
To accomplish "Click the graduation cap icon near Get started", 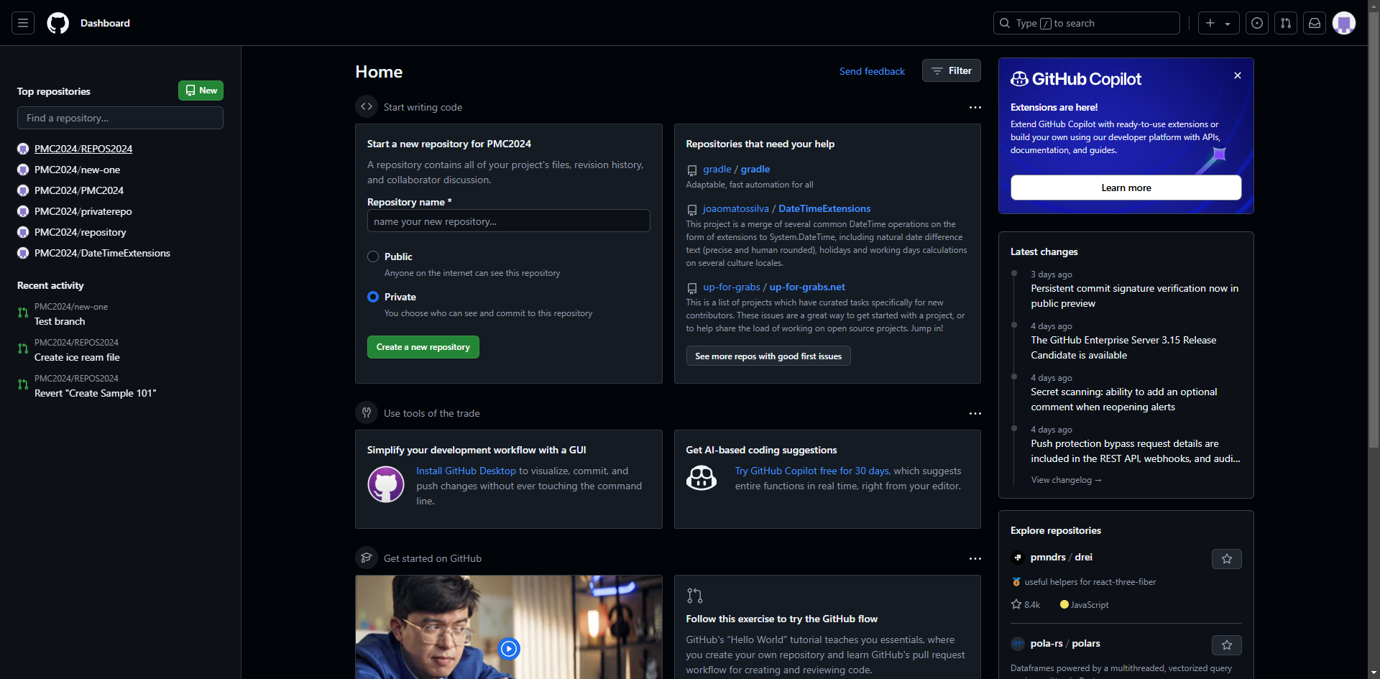I will (x=367, y=558).
